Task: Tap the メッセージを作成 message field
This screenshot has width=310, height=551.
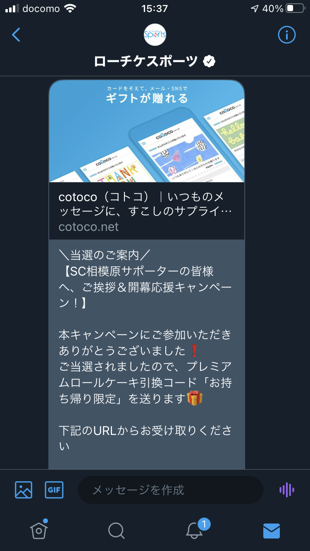Action: (171, 490)
